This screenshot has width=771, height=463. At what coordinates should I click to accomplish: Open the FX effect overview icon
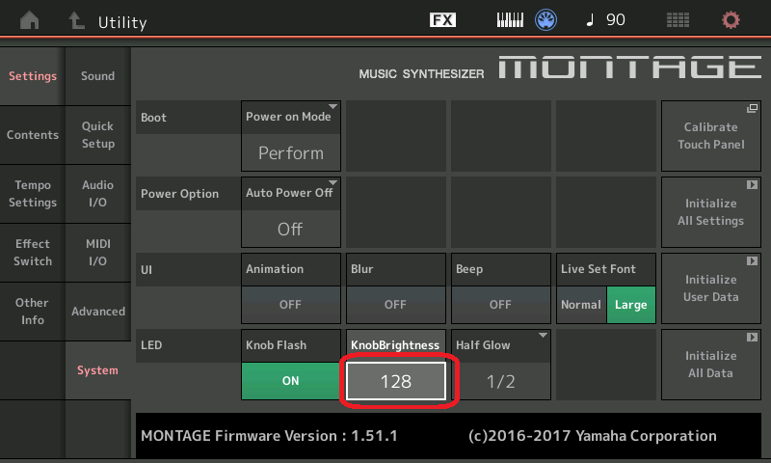[442, 20]
